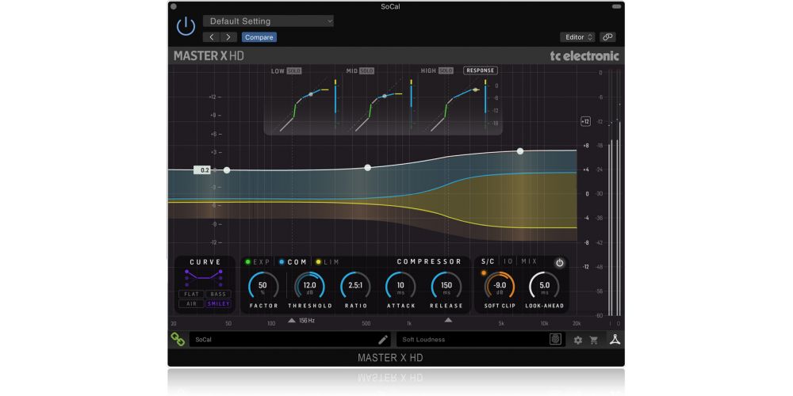
Task: Click the link chain icon by Editor
Action: point(608,37)
